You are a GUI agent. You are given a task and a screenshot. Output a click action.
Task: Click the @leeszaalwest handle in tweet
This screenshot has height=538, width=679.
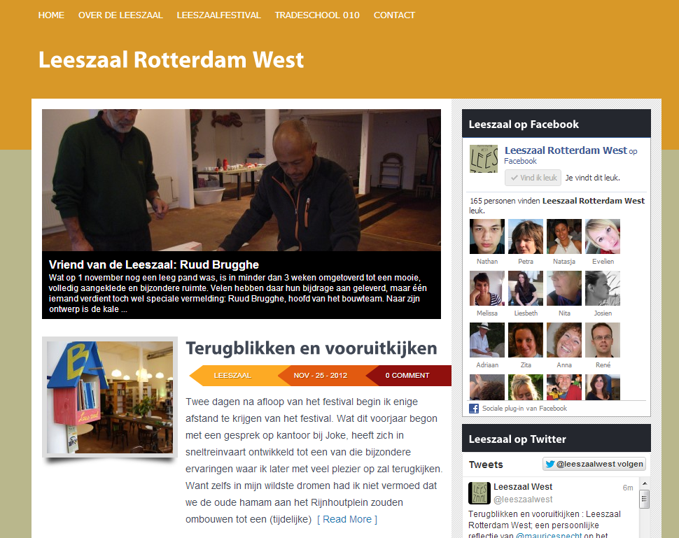(x=523, y=499)
